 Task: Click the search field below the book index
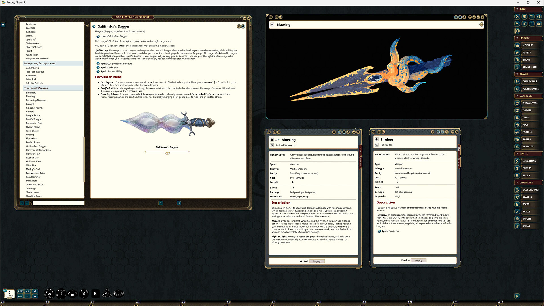(x=58, y=203)
